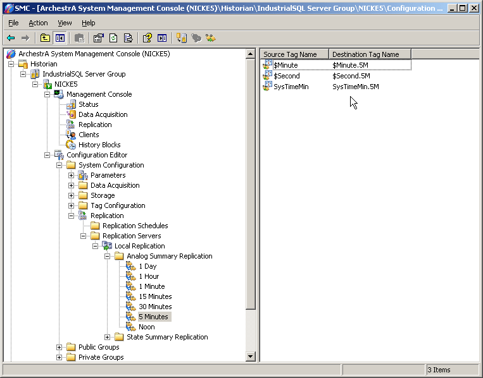Select the 30 Minutes replication schedule

pos(156,307)
